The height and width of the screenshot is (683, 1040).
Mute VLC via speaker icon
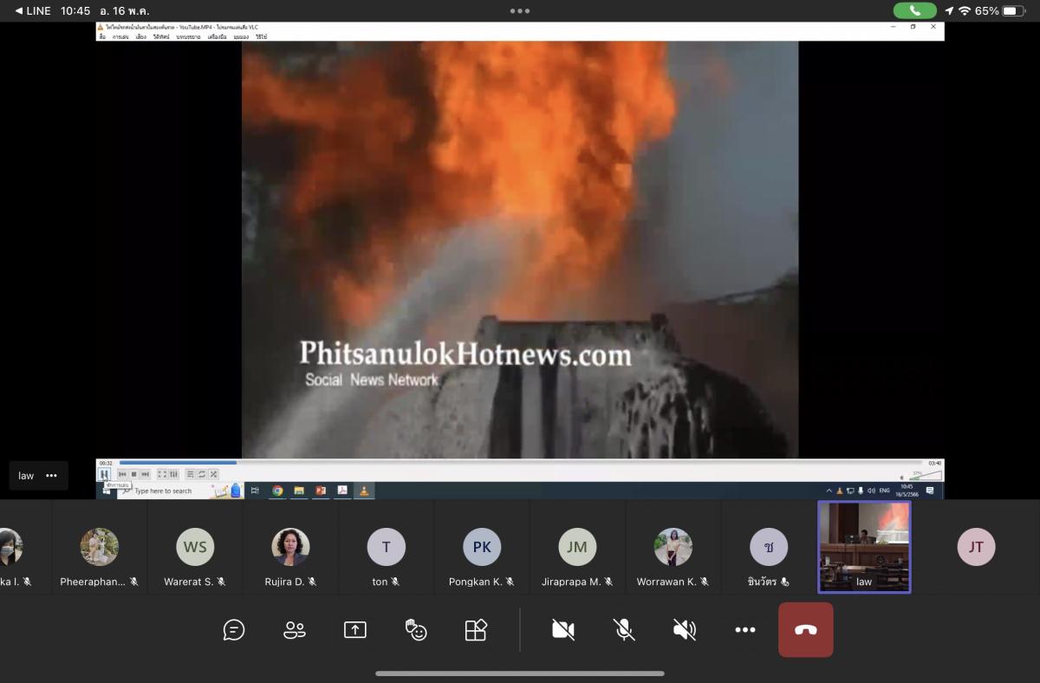pyautogui.click(x=902, y=478)
